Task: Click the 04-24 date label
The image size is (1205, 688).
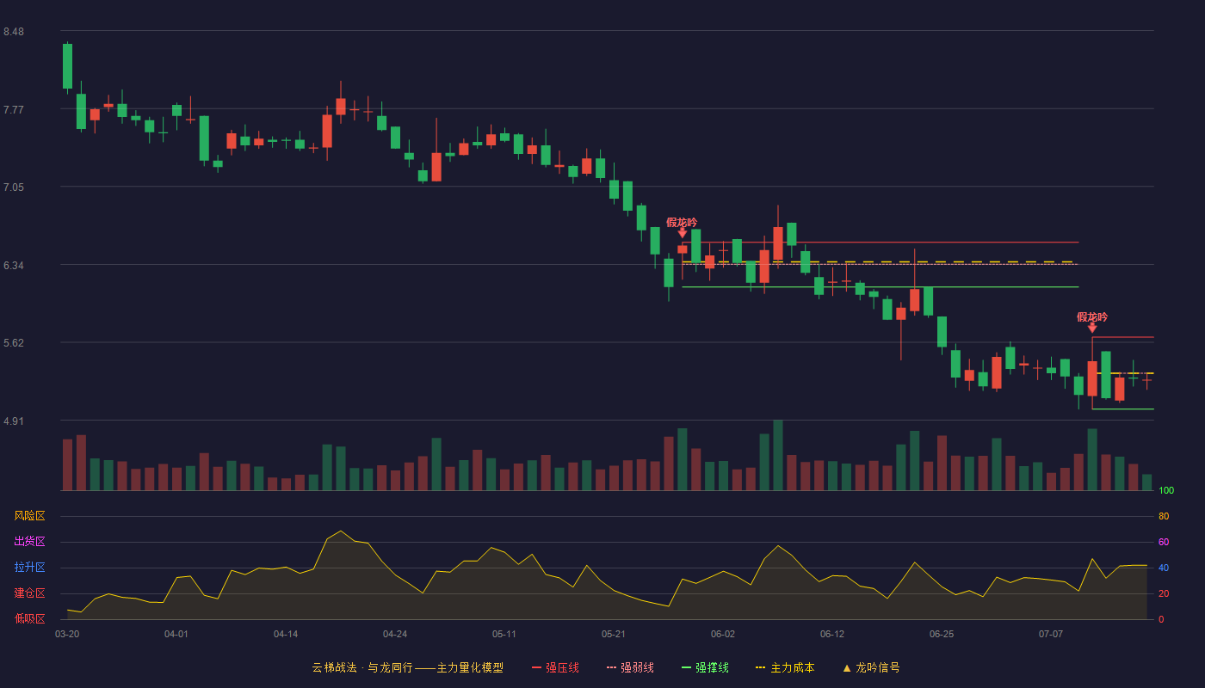Action: (395, 634)
